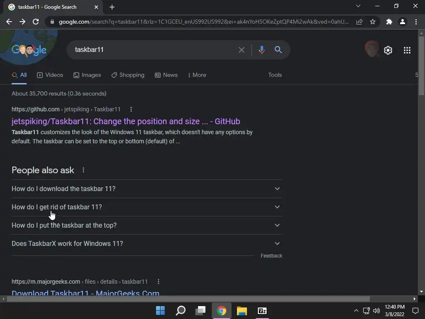
Task: Click the github.com breadcrumb URL
Action: (66, 109)
